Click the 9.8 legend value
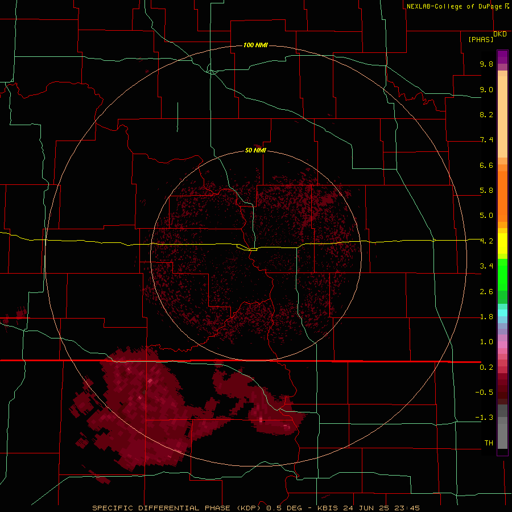This screenshot has height=512, width=512. pos(486,64)
